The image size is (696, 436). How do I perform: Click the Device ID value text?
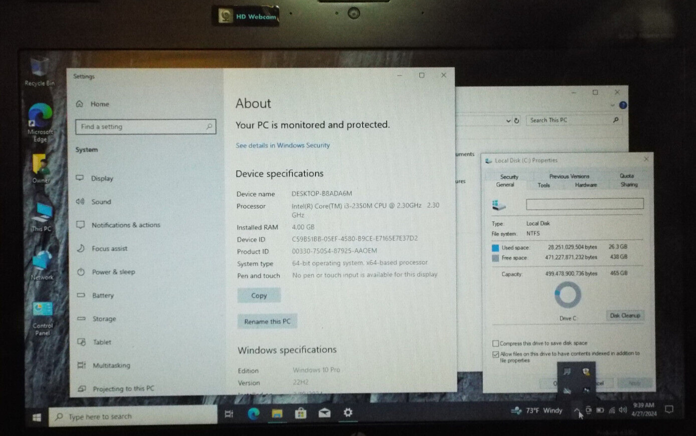point(355,239)
